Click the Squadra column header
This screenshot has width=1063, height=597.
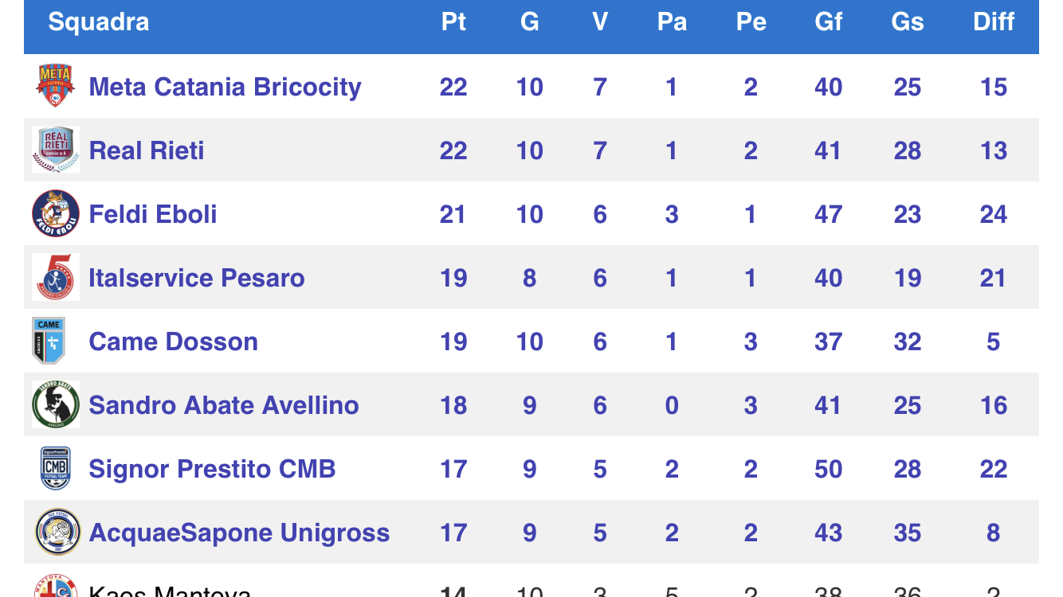[x=99, y=21]
